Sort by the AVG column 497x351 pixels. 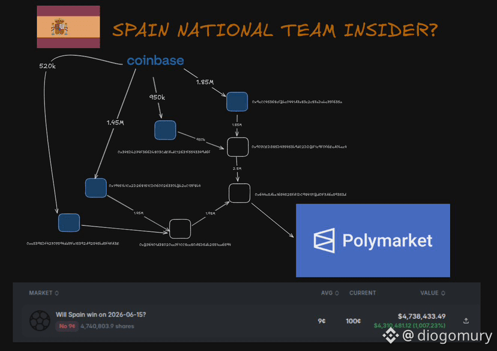[x=330, y=293]
